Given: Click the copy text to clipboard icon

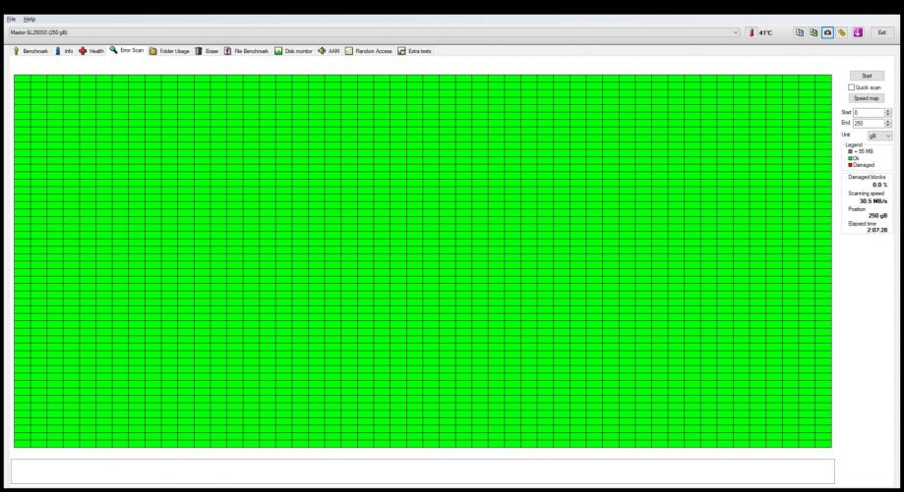Looking at the screenshot, I should tap(800, 32).
